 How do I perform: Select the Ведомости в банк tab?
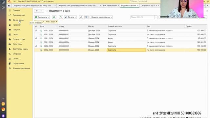(129, 6)
